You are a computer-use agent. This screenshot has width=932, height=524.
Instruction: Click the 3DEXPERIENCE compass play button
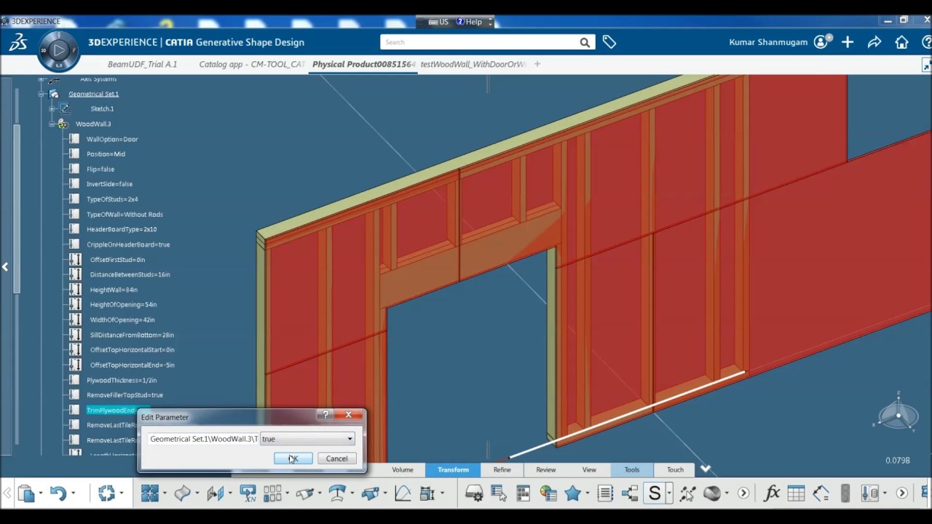[59, 50]
